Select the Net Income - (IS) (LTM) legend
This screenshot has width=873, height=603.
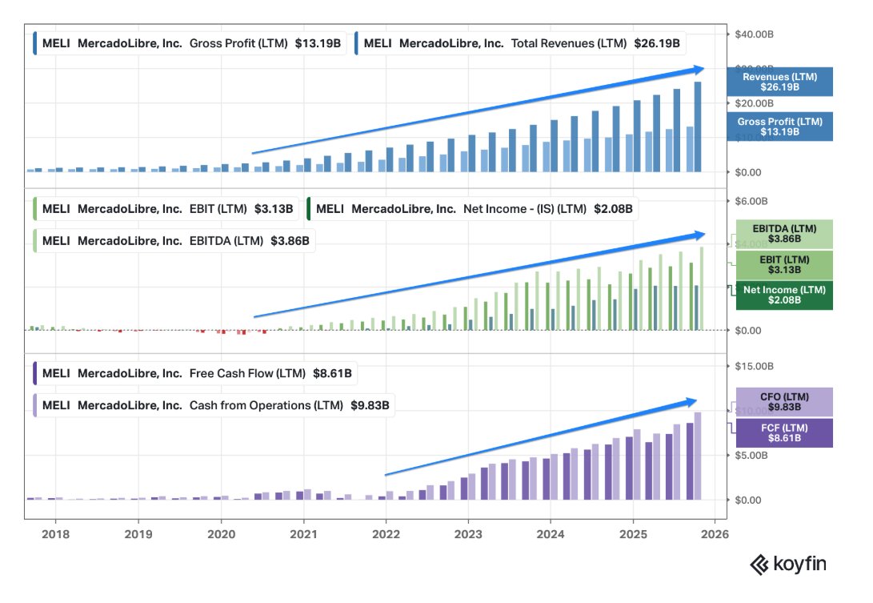click(x=473, y=209)
